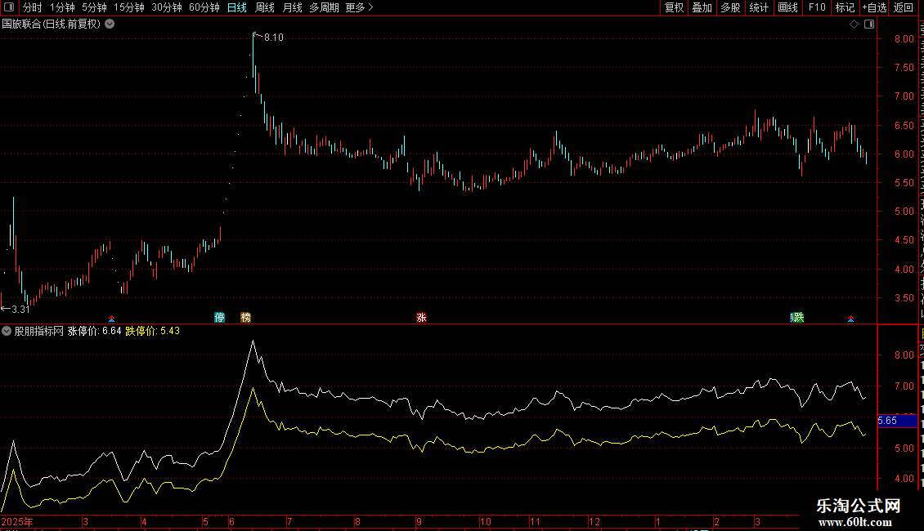Click the 8.10 high price label
Viewport: 924px width, 531px height.
click(x=273, y=38)
